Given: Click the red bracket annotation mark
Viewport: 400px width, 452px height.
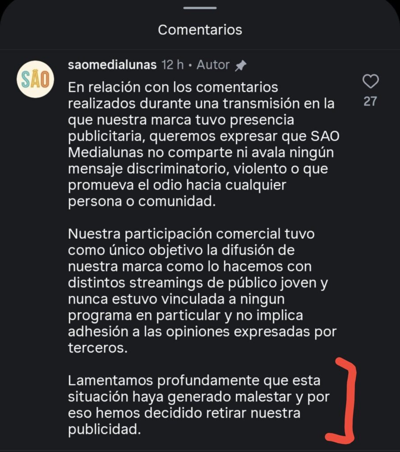Looking at the screenshot, I should point(343,401).
